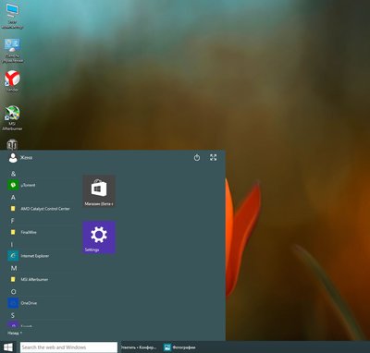Open the Store (Beta) tile
370x353 pixels.
pyautogui.click(x=99, y=191)
